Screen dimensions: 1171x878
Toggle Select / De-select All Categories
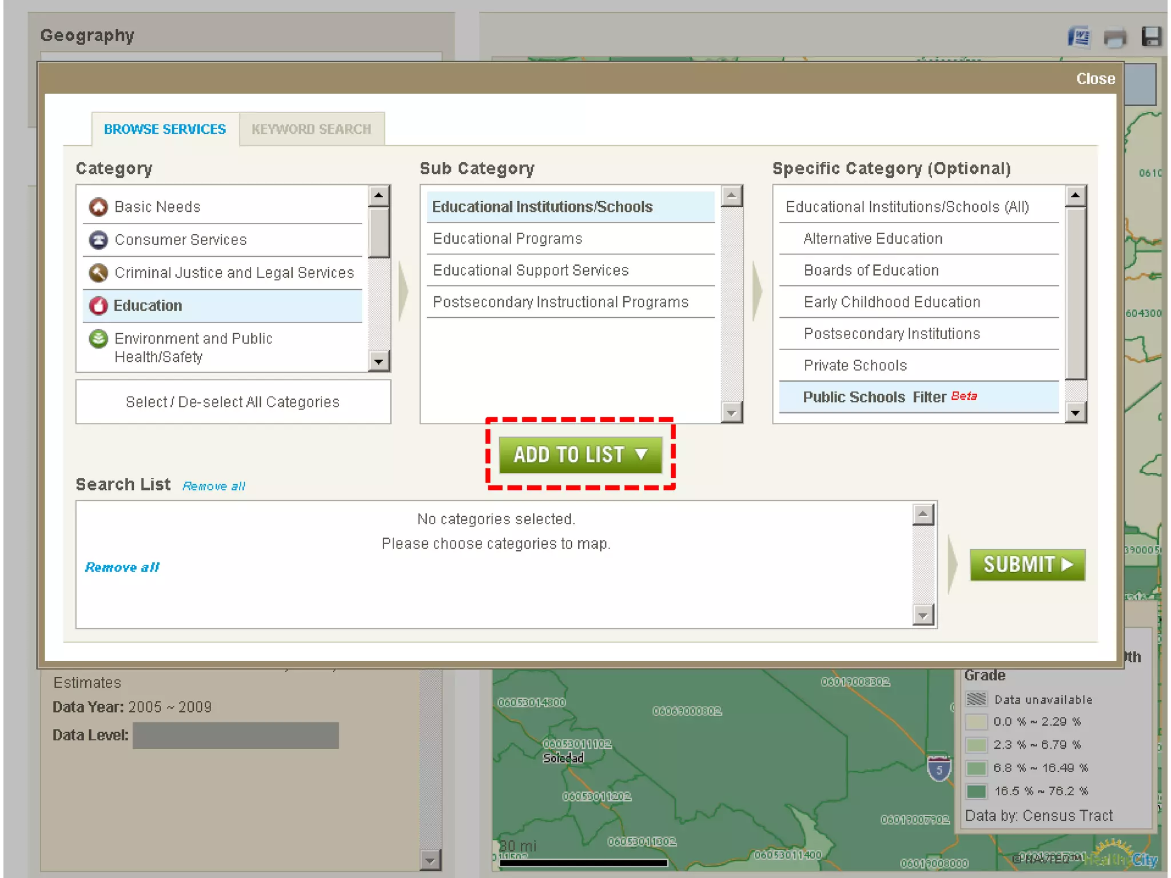click(233, 402)
